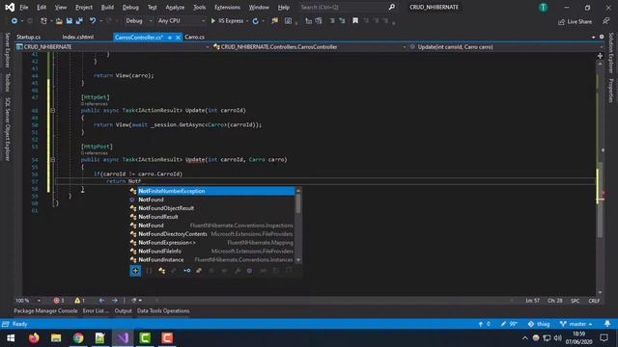The width and height of the screenshot is (618, 347).
Task: Switch to the Carro.cs tab
Action: coord(195,37)
